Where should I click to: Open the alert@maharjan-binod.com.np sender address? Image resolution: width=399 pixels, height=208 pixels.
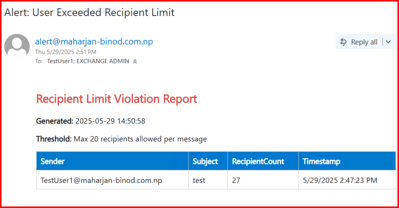click(94, 42)
